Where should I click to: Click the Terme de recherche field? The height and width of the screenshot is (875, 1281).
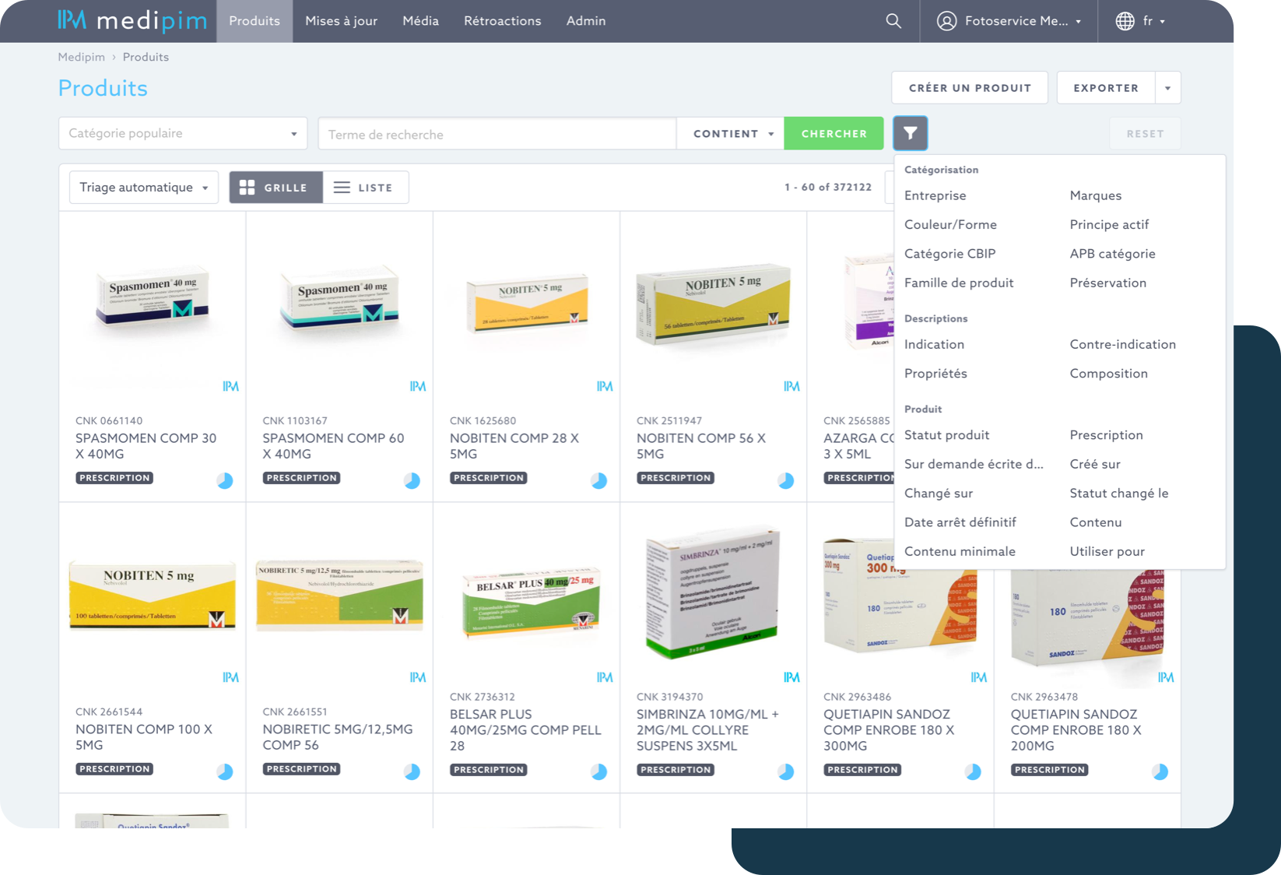[x=497, y=133]
